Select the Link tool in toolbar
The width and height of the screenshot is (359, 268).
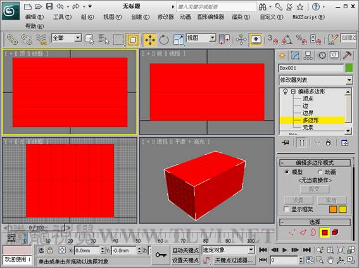point(13,39)
